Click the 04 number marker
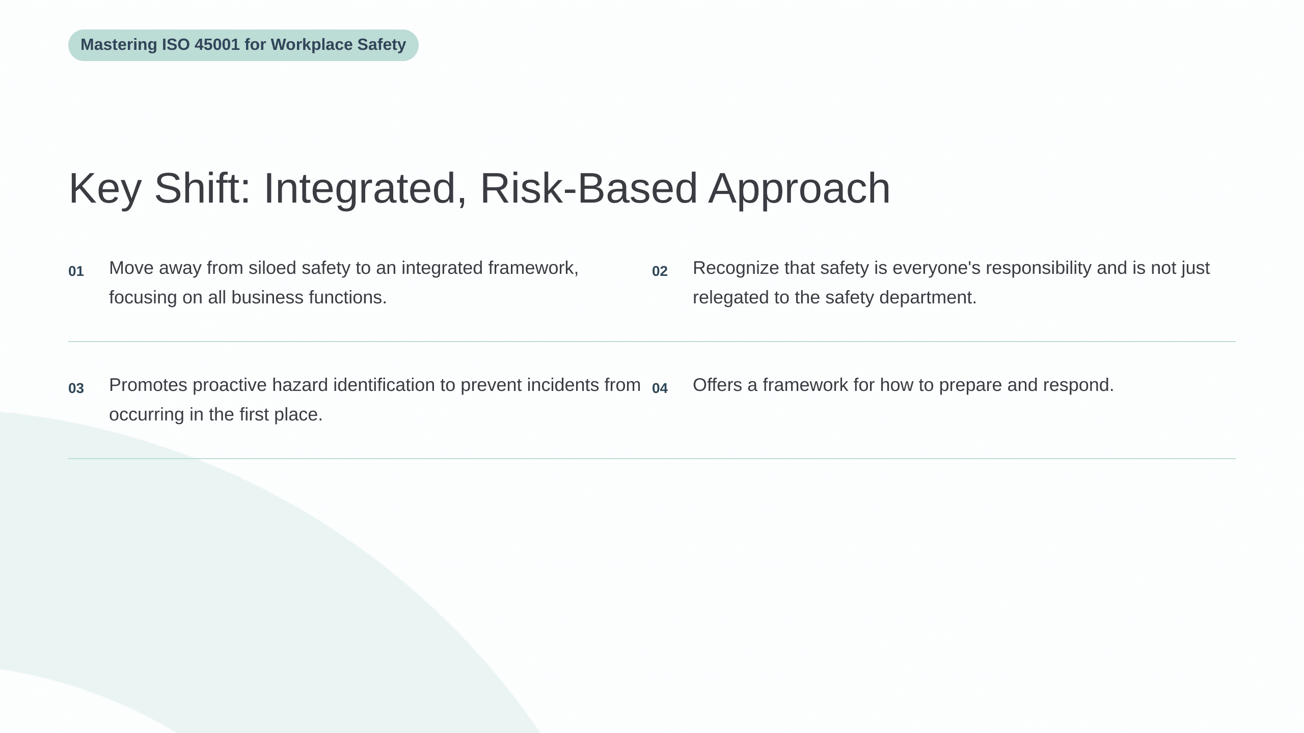1304x733 pixels. click(660, 388)
